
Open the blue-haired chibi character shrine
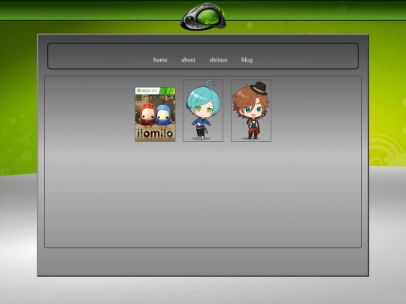(203, 110)
